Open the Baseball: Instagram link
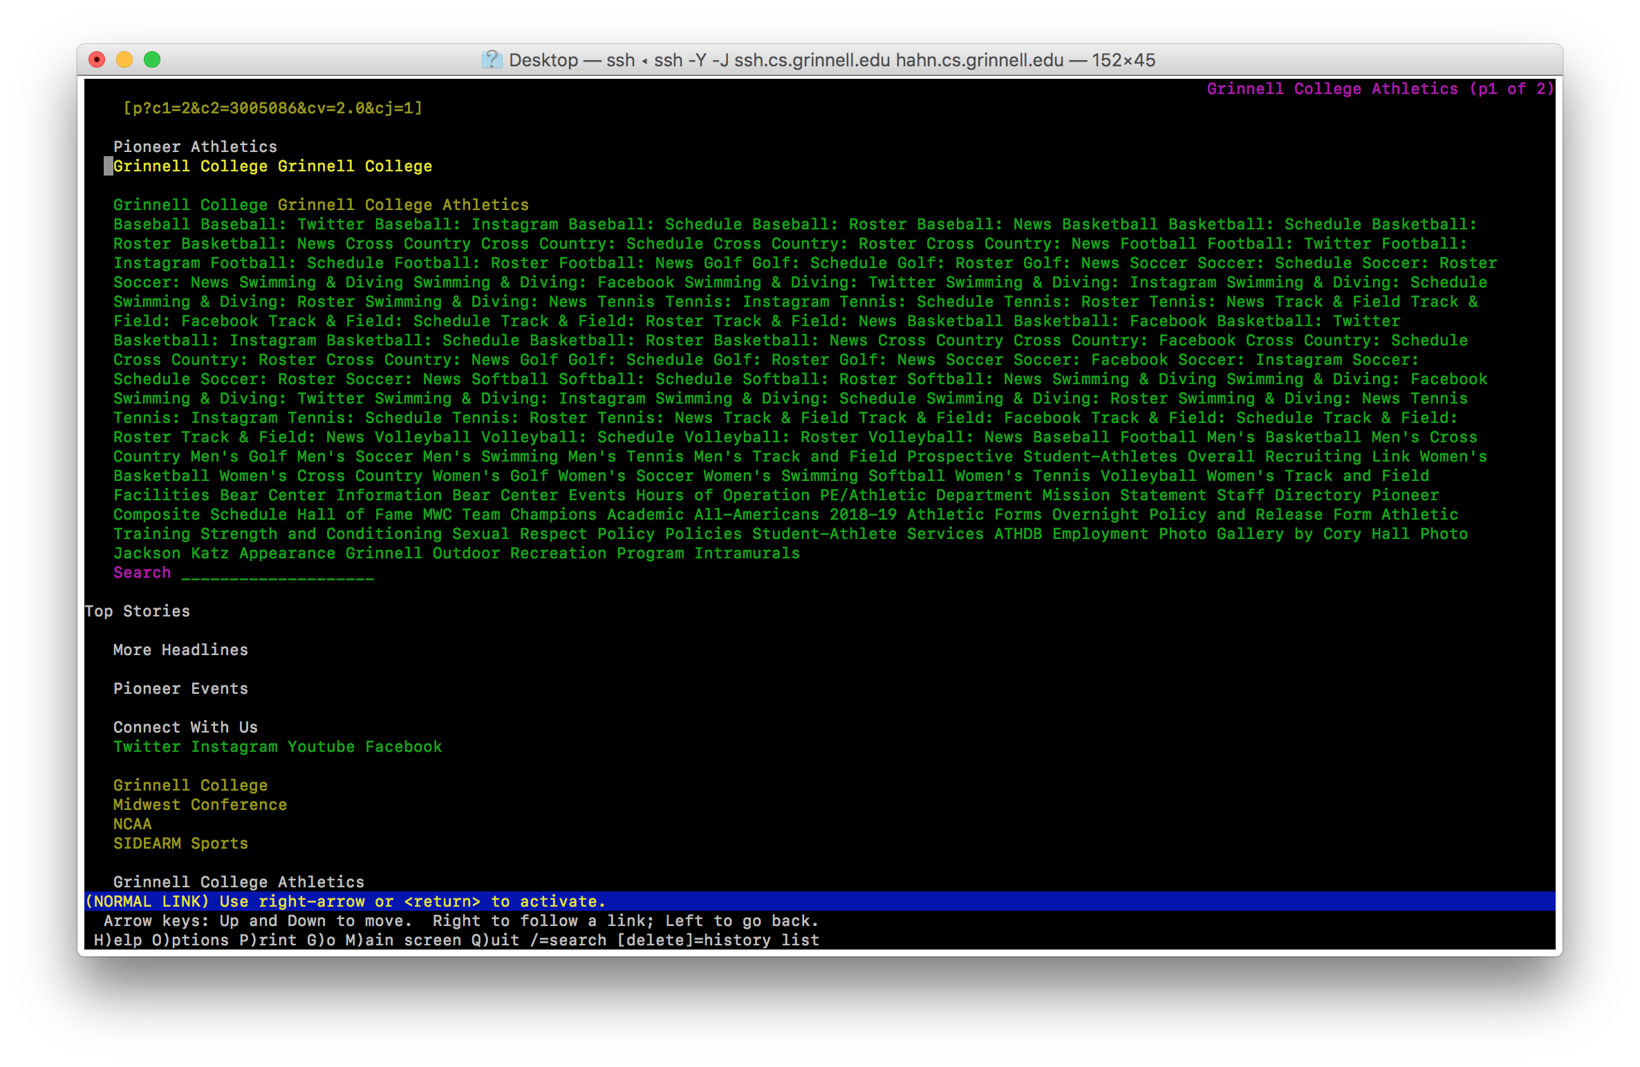The height and width of the screenshot is (1067, 1640). coord(467,225)
